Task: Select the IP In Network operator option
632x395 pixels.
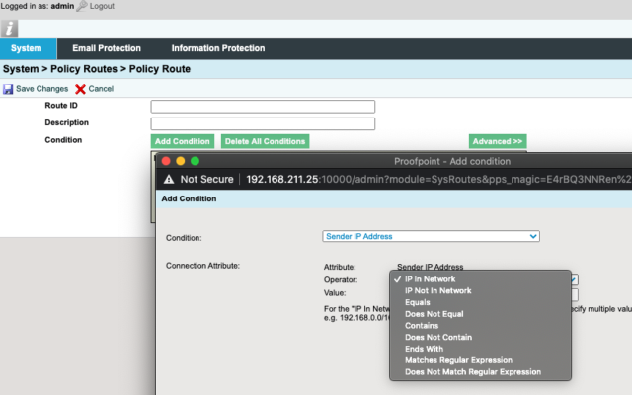Action: pyautogui.click(x=480, y=279)
